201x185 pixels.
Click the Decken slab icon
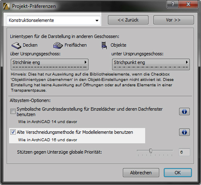pos(16,45)
